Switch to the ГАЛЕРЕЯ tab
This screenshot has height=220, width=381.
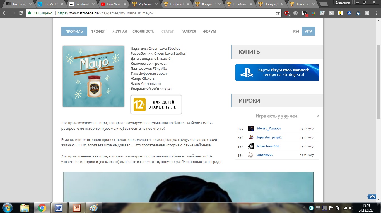click(x=189, y=31)
